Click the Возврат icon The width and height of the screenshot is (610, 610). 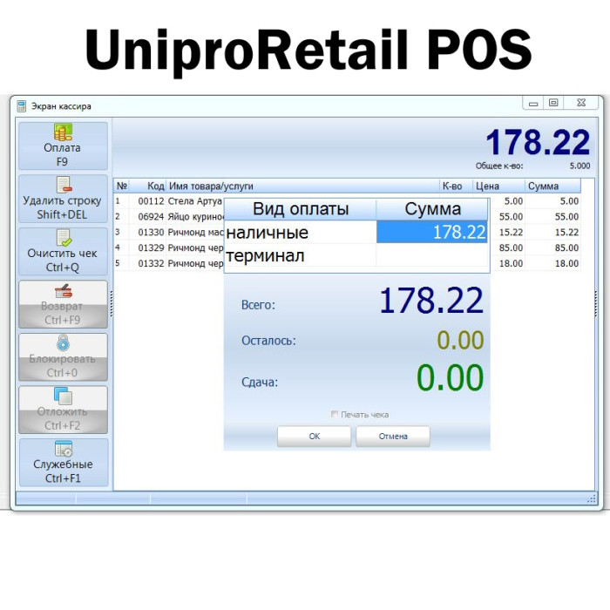point(63,291)
